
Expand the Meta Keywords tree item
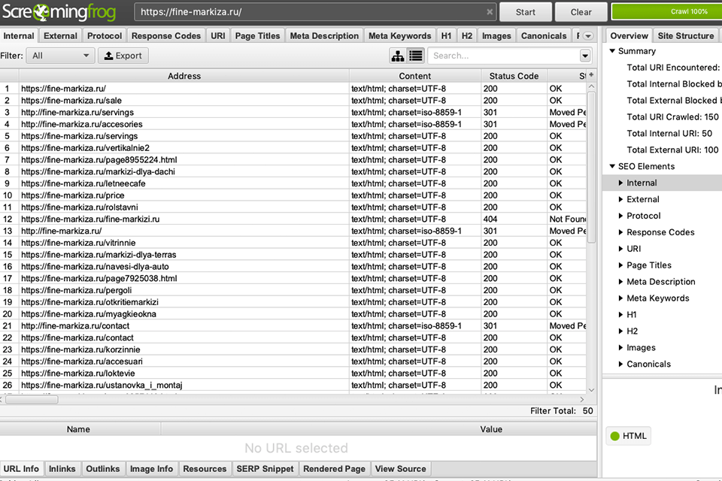pyautogui.click(x=620, y=298)
